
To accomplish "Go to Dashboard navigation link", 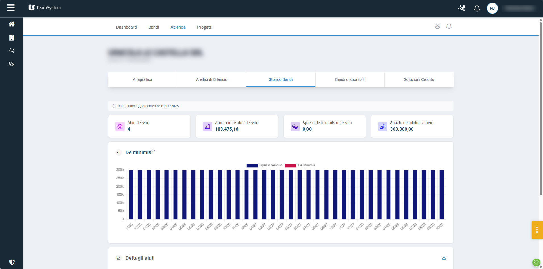I will point(126,27).
